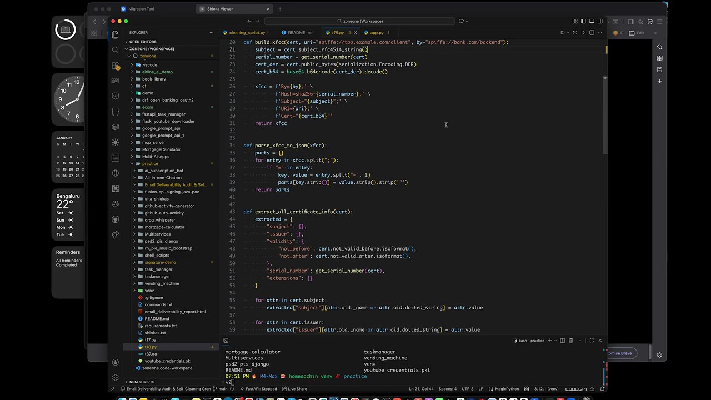This screenshot has width=711, height=400.
Task: Click Live Share in status bar
Action: pyautogui.click(x=294, y=389)
